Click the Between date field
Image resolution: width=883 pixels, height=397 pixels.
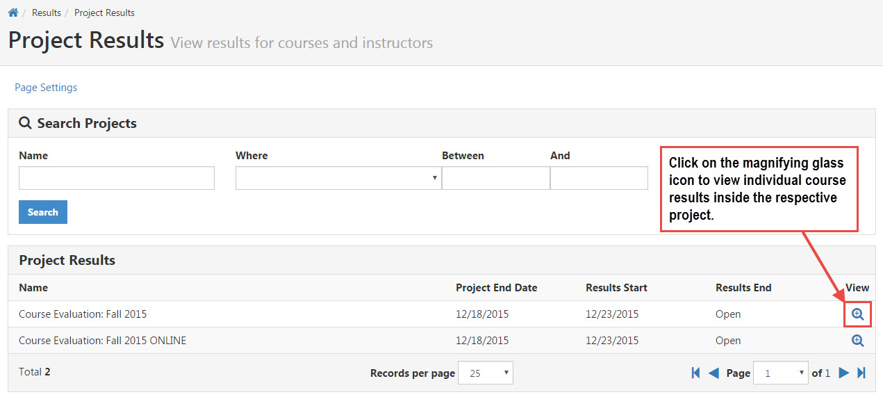coord(496,178)
